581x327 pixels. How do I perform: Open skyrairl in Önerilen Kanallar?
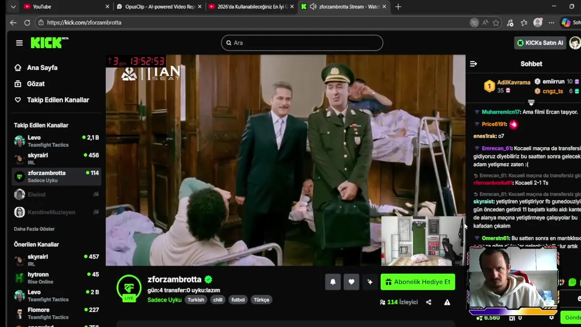point(56,260)
